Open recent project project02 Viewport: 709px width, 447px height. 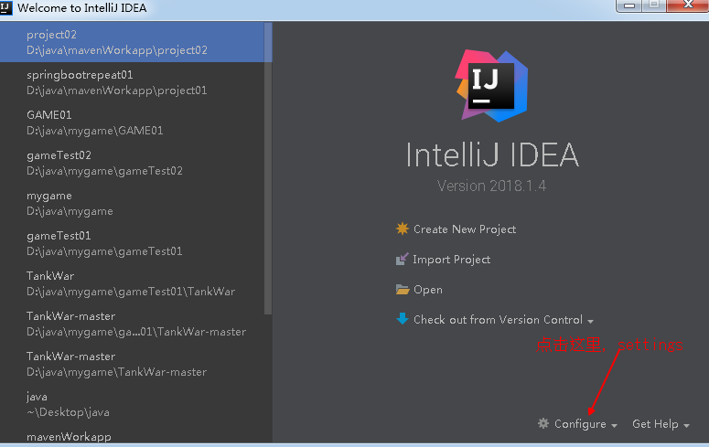click(132, 42)
